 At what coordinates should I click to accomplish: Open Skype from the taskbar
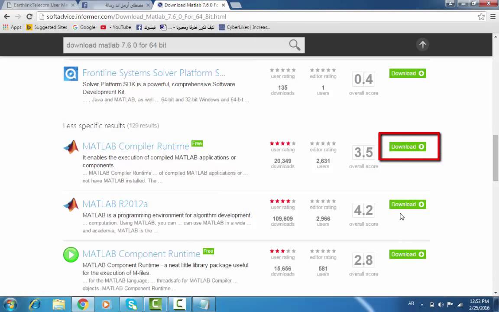(131, 304)
